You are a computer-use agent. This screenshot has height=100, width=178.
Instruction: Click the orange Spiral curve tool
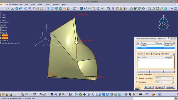[38, 9]
